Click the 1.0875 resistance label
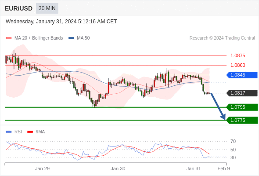The width and height of the screenshot is (259, 176). [237, 55]
